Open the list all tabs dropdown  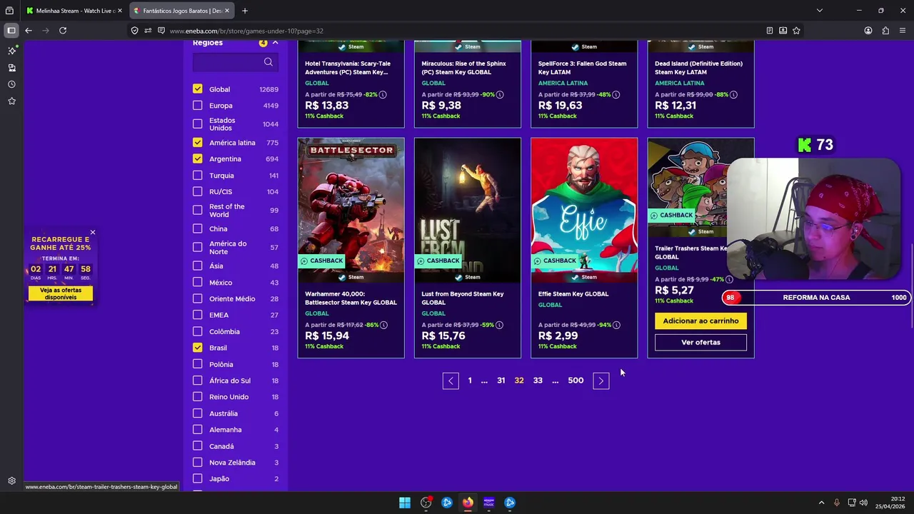tap(820, 11)
